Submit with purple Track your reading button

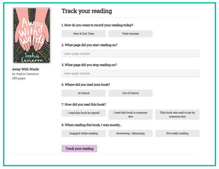pos(79,149)
